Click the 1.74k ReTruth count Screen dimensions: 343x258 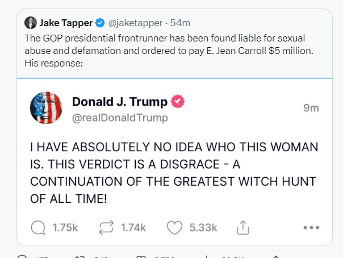133,227
